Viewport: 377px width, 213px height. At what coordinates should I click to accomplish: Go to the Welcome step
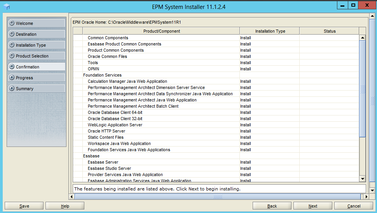pos(37,23)
